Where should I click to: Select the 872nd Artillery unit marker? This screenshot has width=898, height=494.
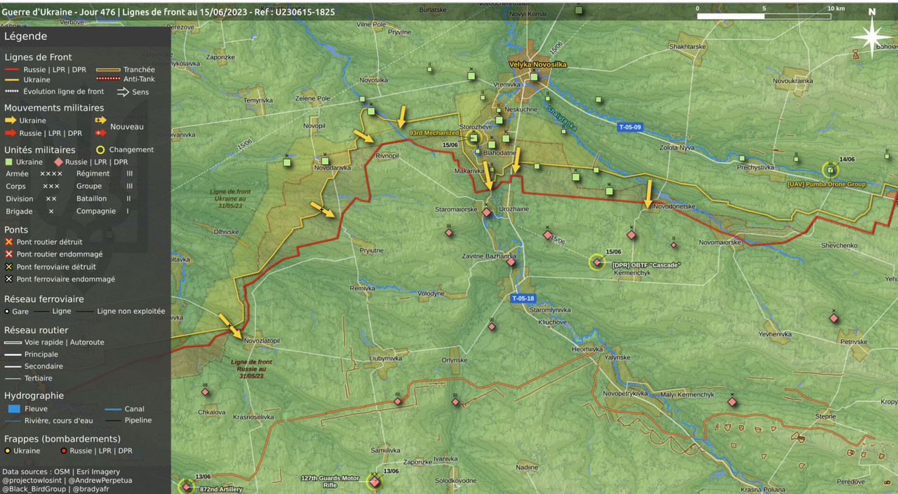[x=186, y=486]
